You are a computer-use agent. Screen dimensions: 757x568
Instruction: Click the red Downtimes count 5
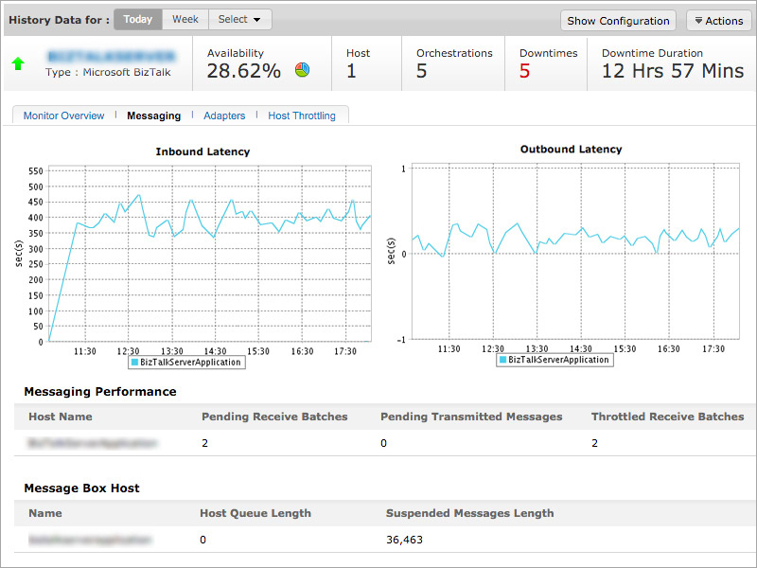tap(524, 71)
